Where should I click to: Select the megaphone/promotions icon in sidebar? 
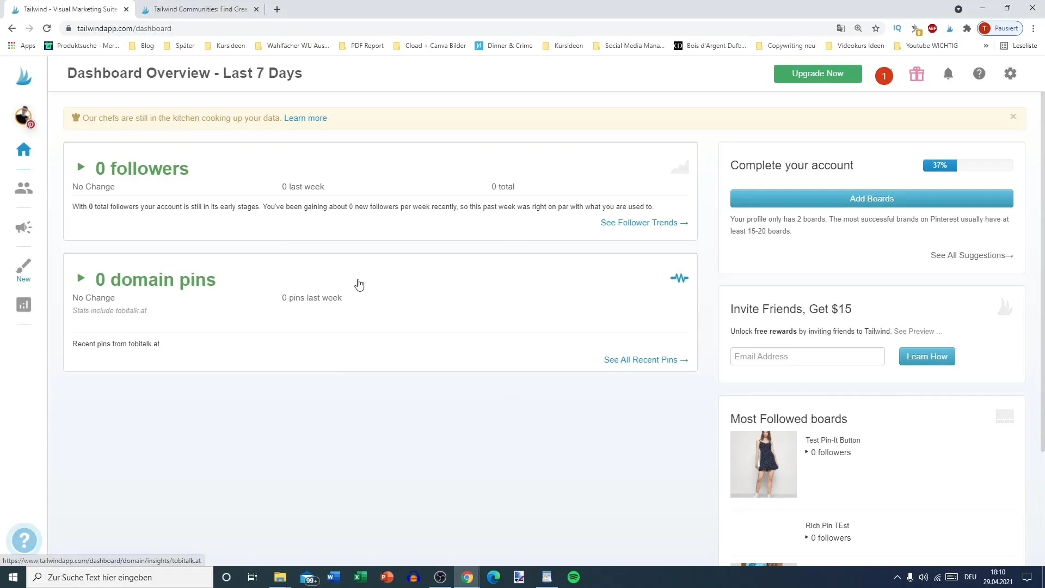pyautogui.click(x=24, y=228)
